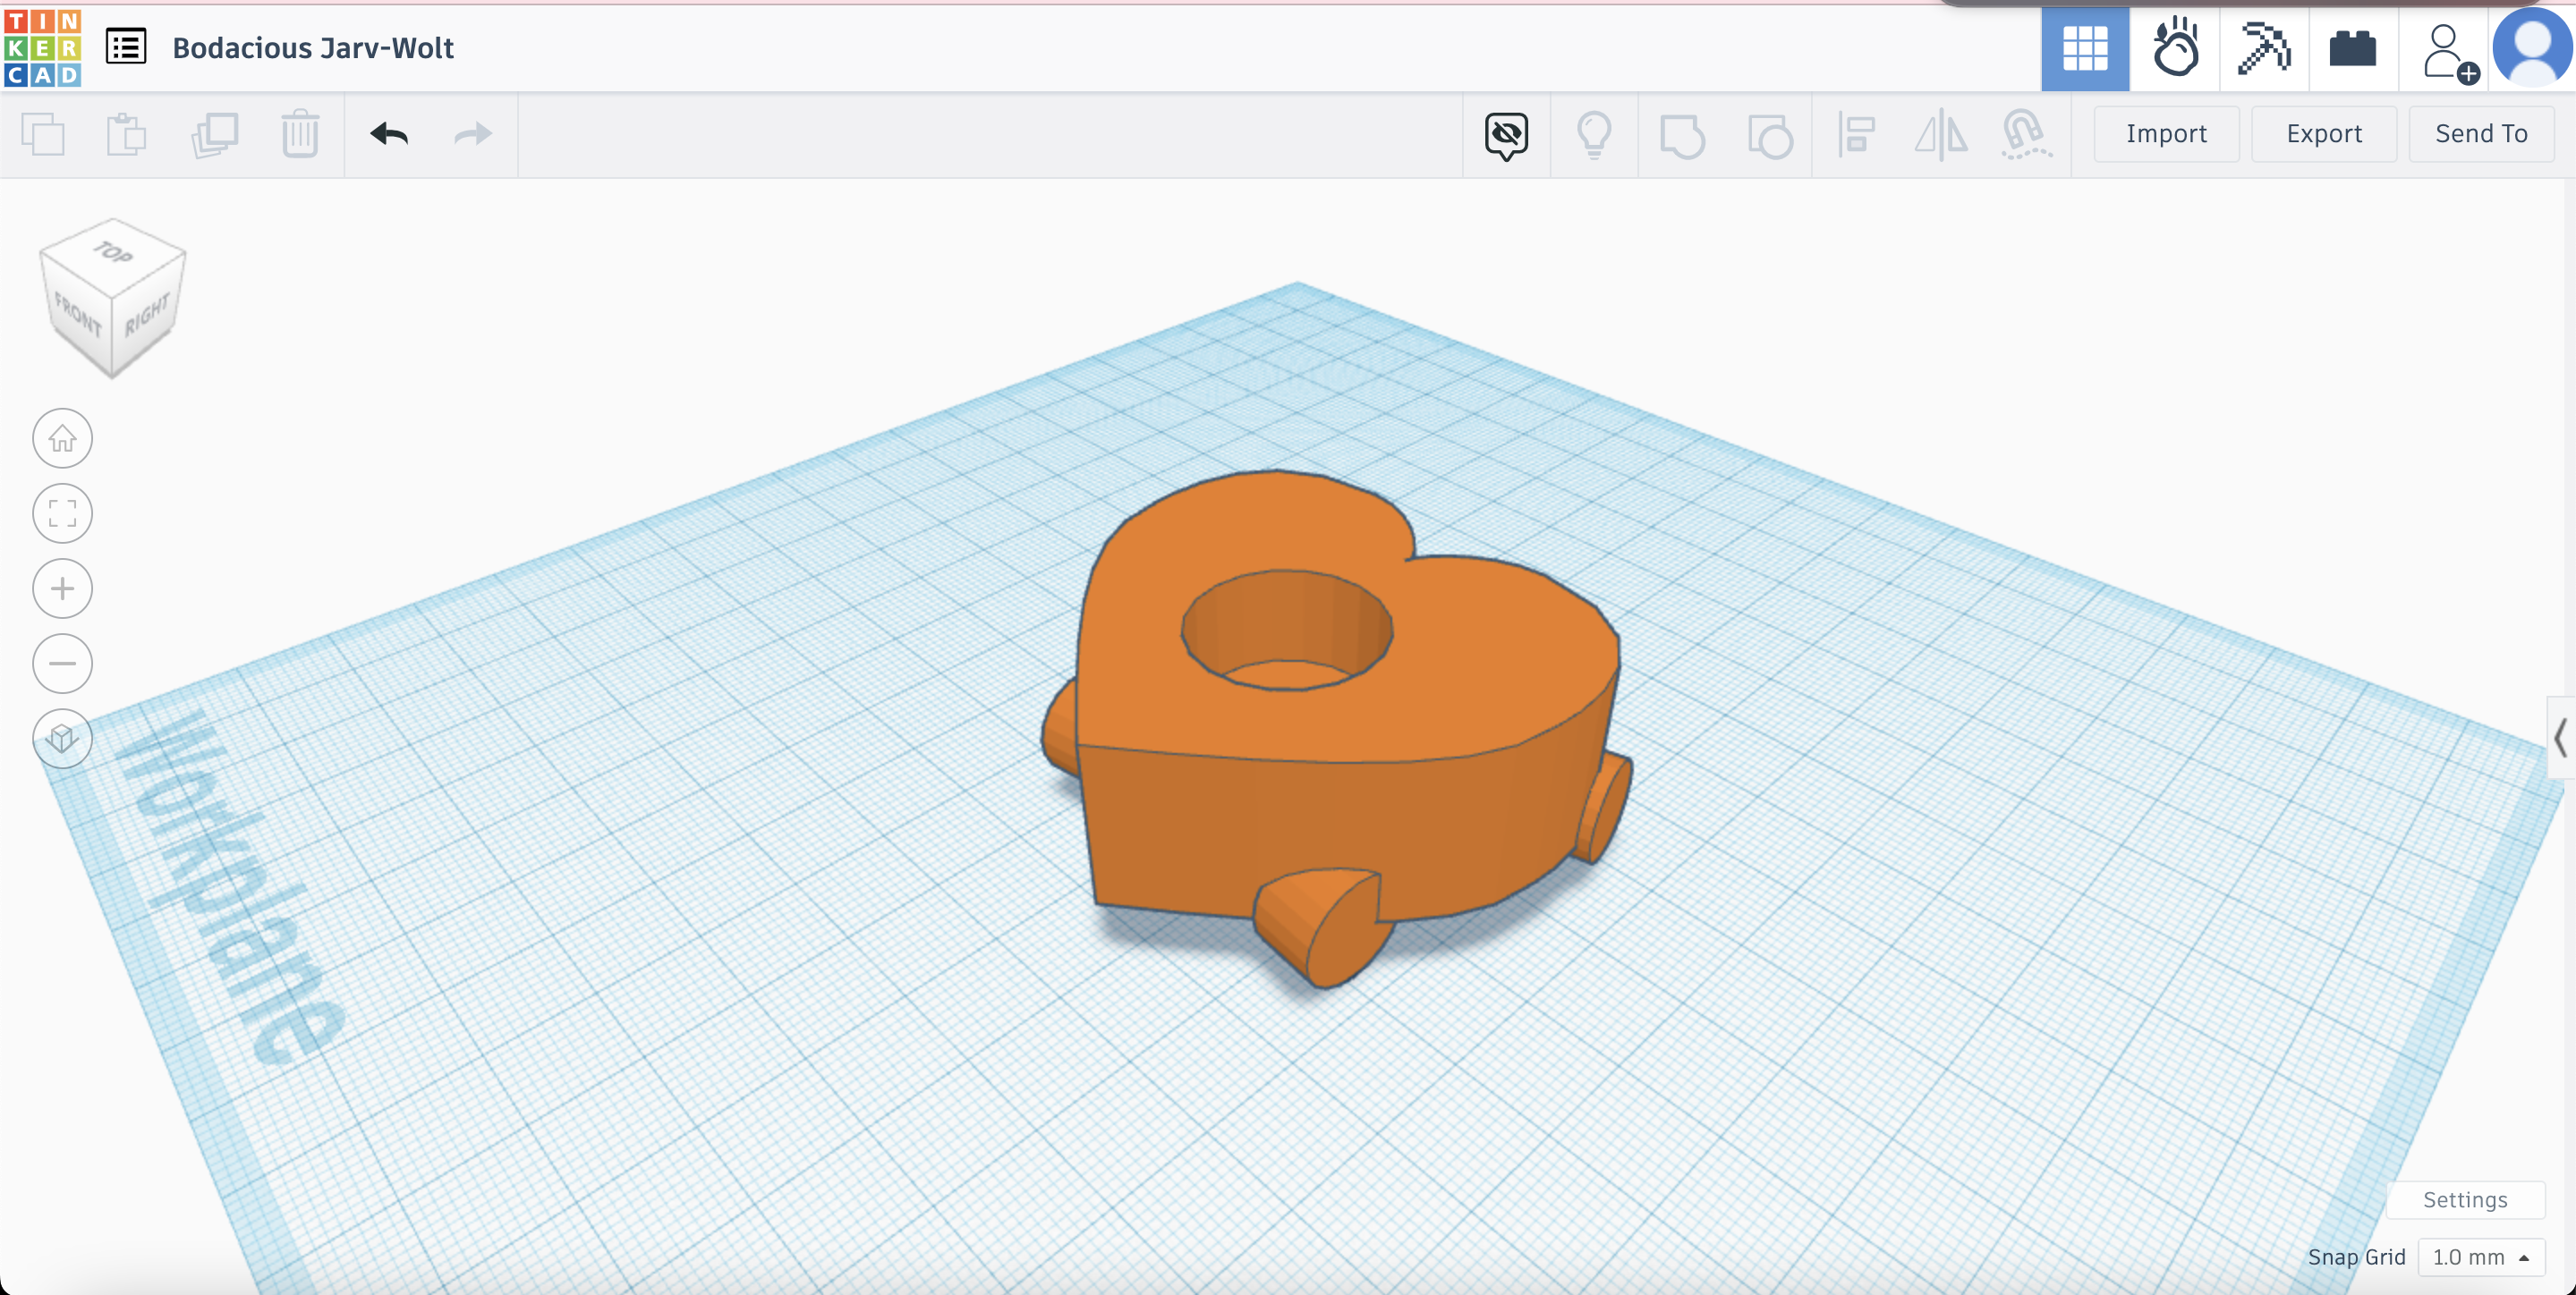The width and height of the screenshot is (2576, 1295).
Task: Click the Cruise magnet tool icon
Action: [x=2026, y=134]
